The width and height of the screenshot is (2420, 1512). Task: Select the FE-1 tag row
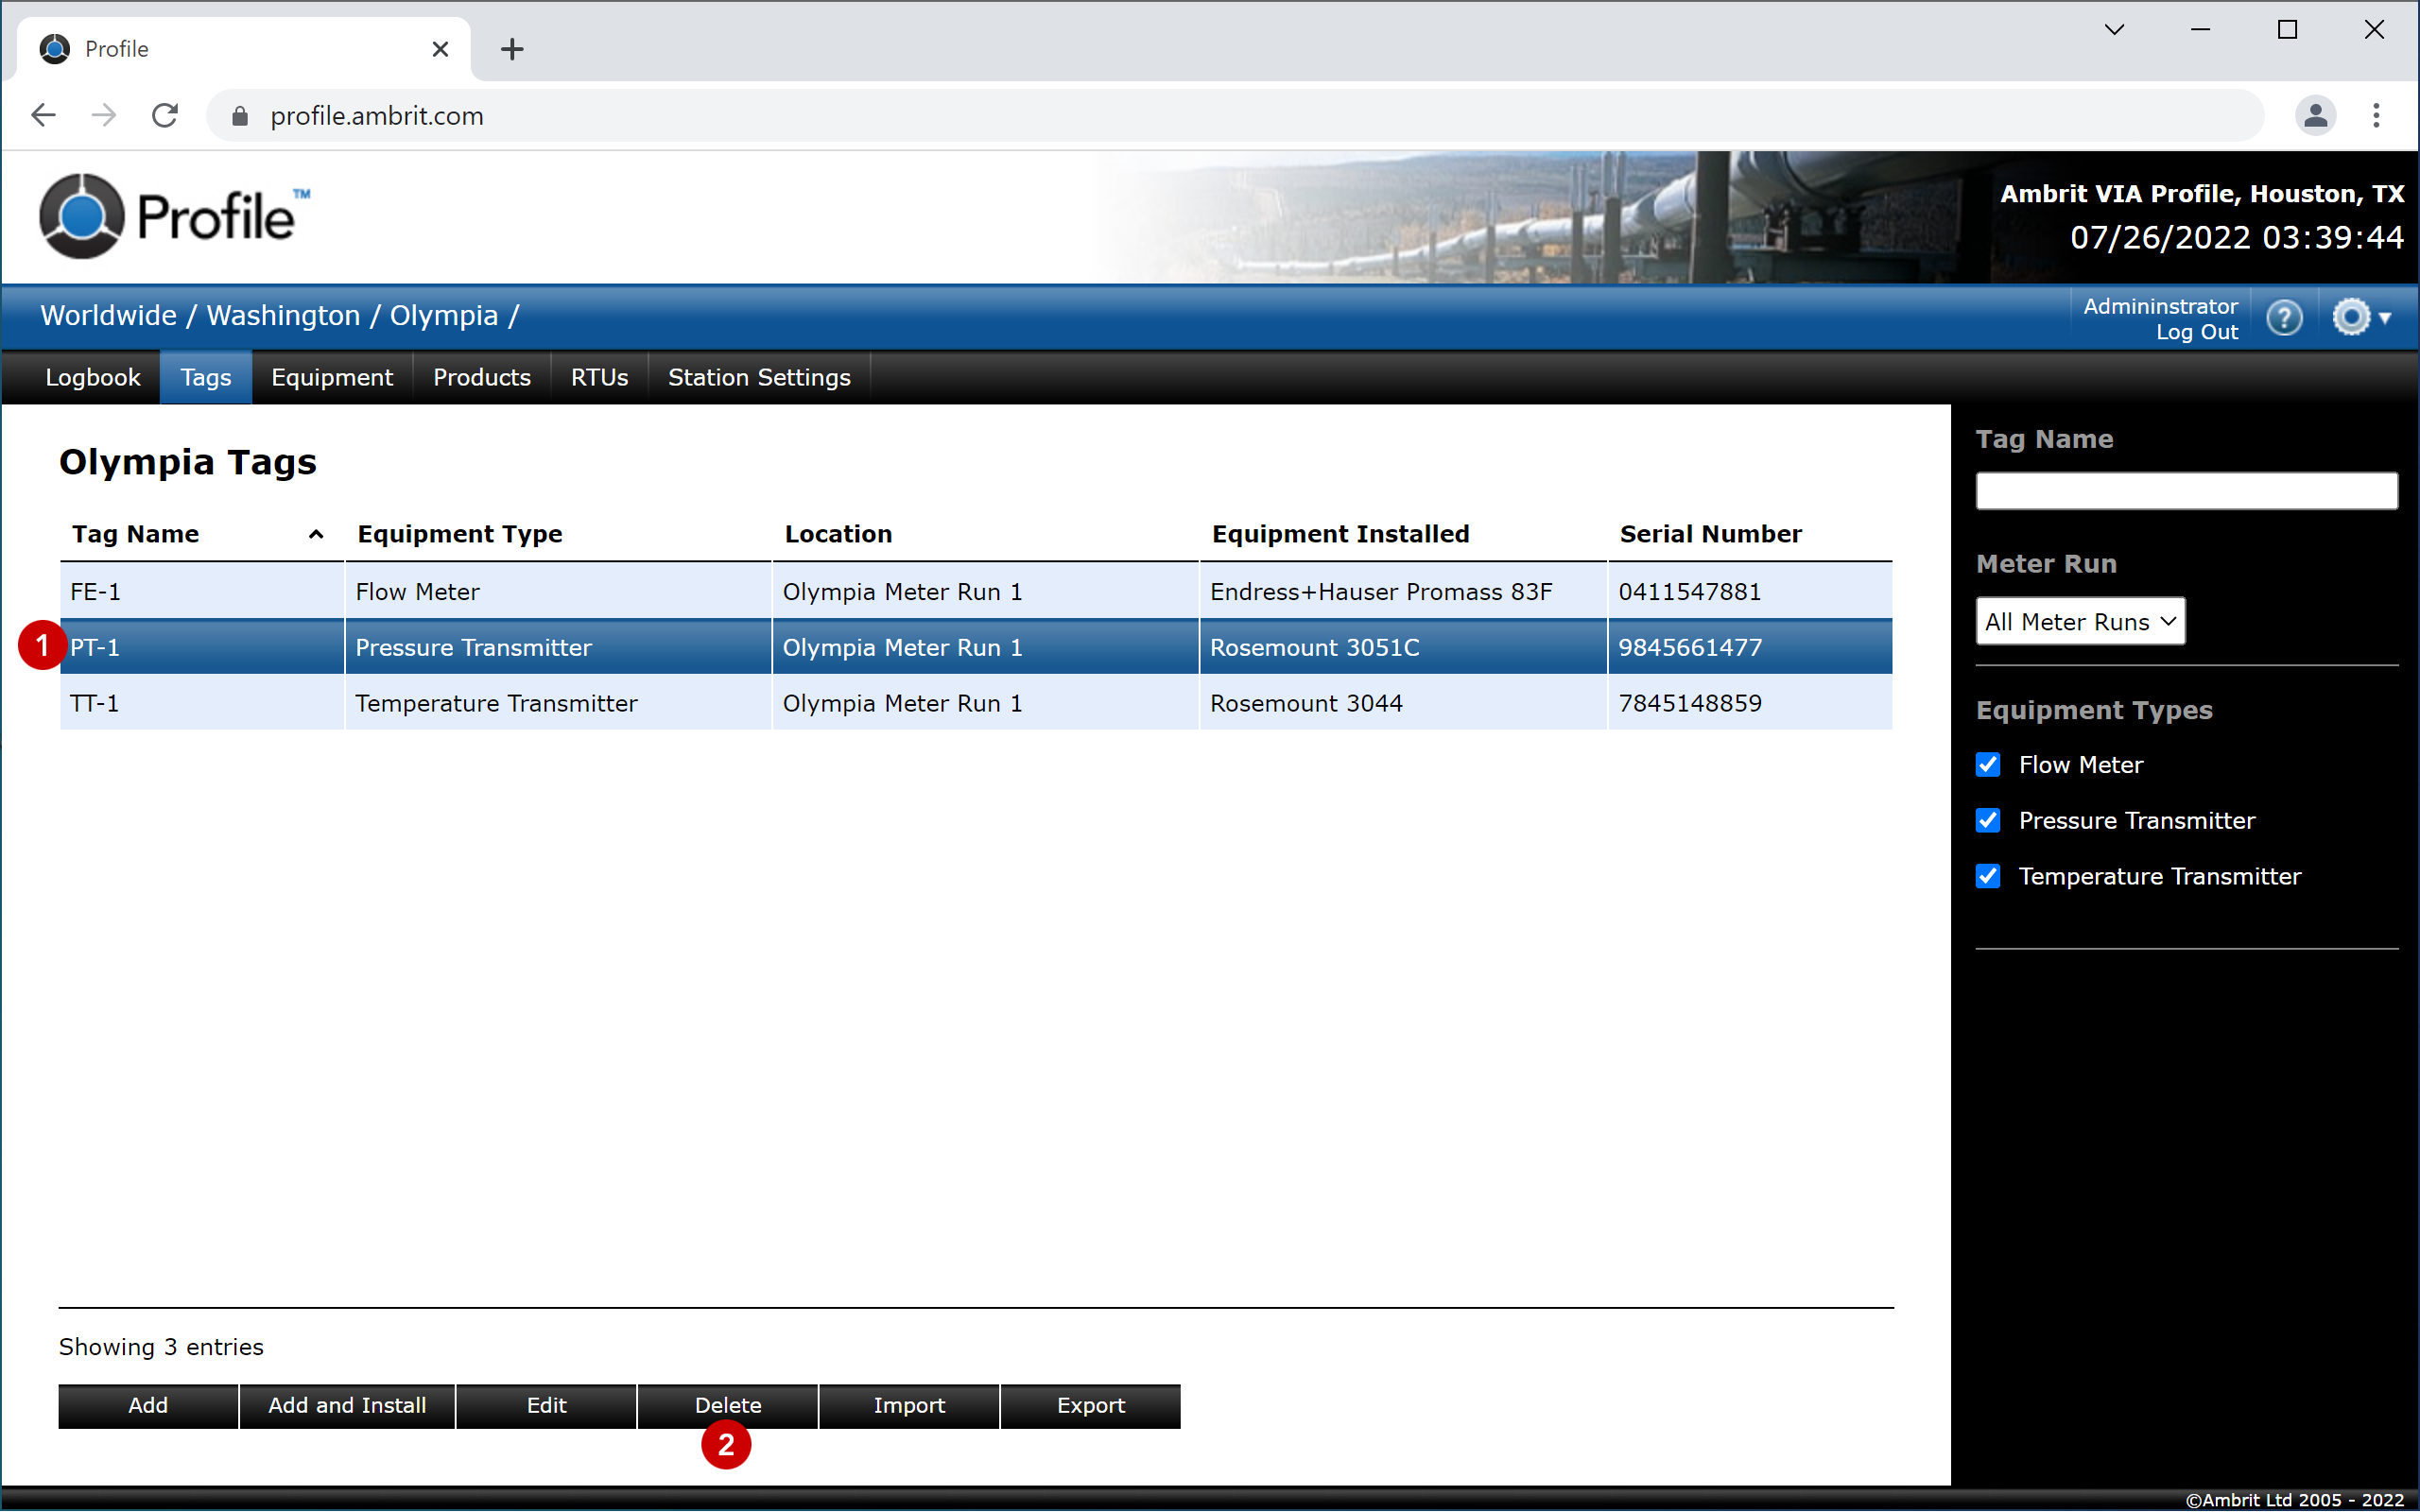pyautogui.click(x=976, y=592)
